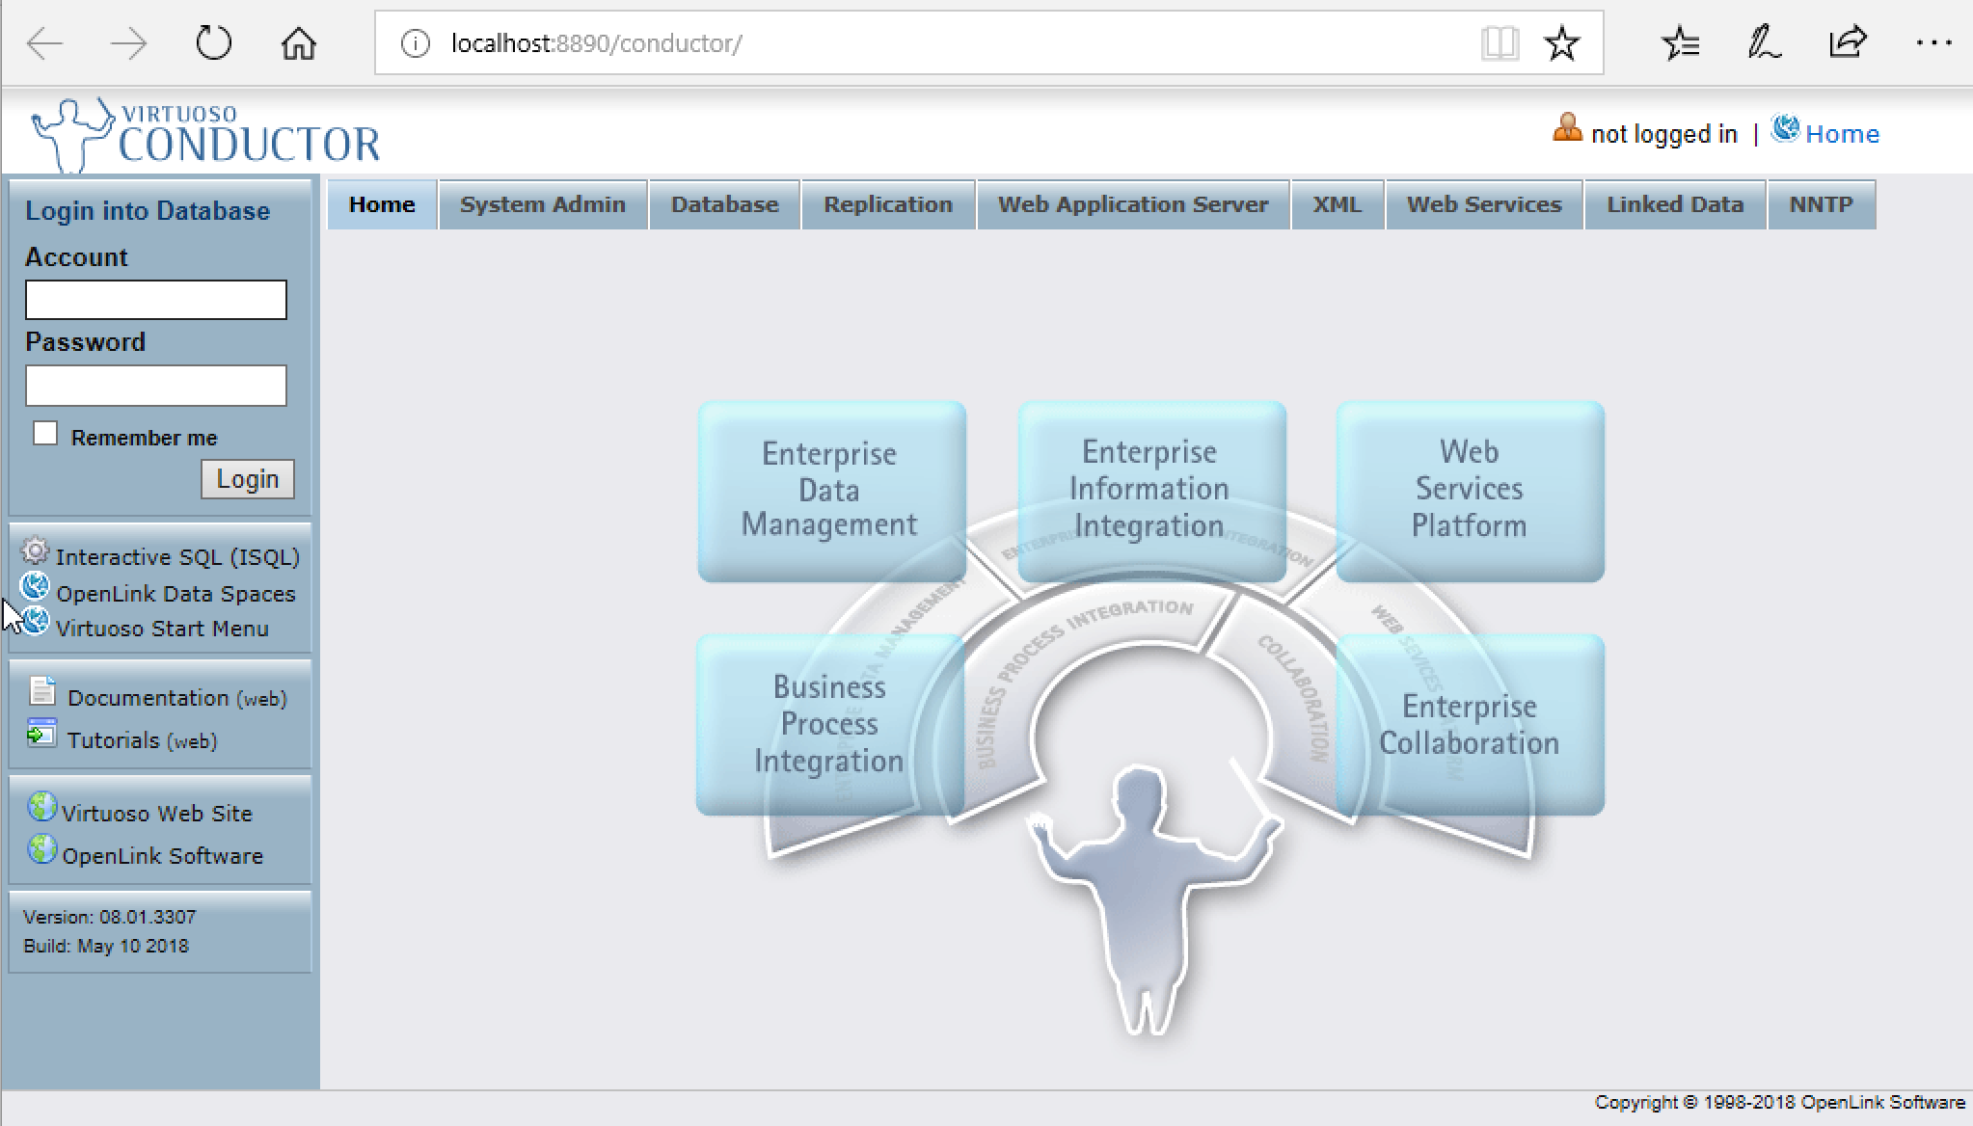Follow the Home link in header
The height and width of the screenshot is (1126, 1973).
(1842, 134)
